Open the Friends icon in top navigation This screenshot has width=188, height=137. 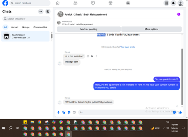[75, 3]
